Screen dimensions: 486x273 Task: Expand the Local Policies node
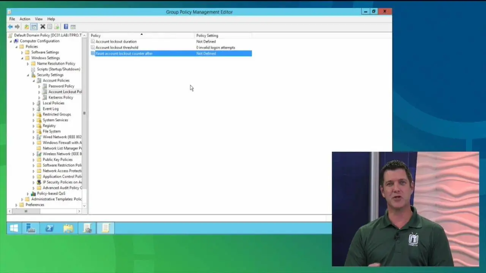pyautogui.click(x=33, y=103)
